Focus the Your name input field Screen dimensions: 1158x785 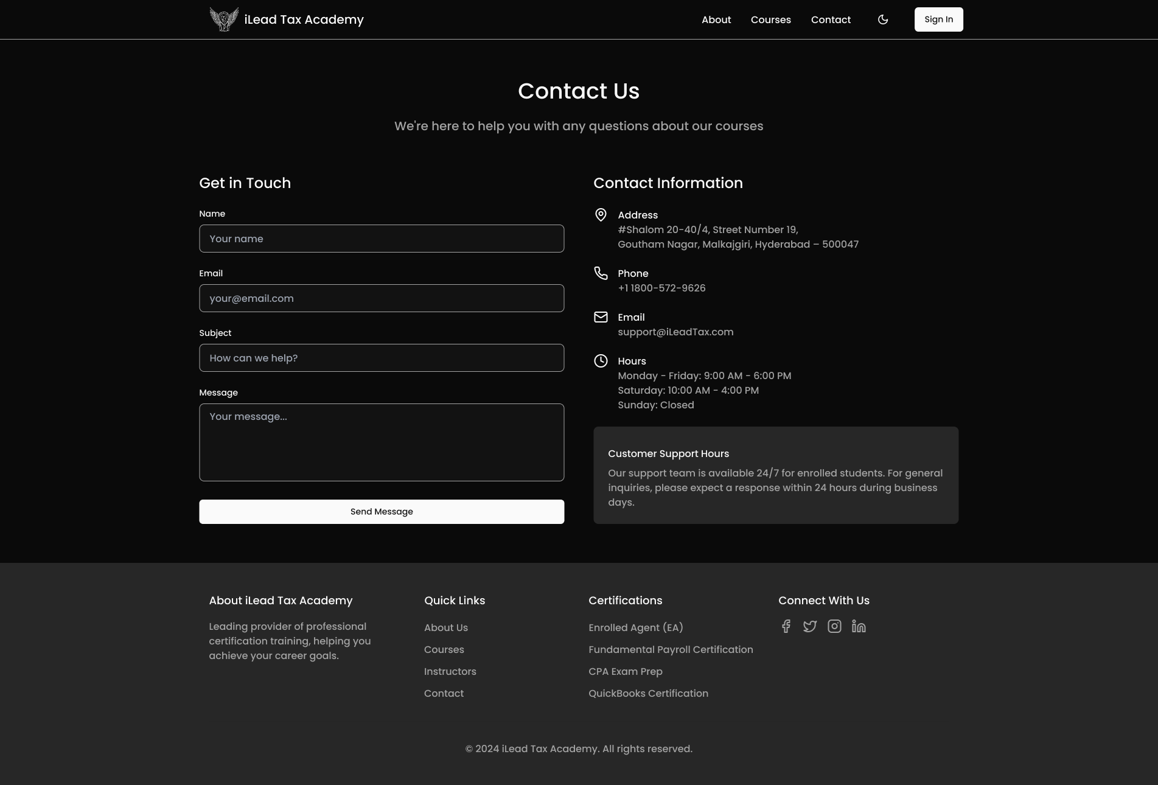tap(382, 239)
